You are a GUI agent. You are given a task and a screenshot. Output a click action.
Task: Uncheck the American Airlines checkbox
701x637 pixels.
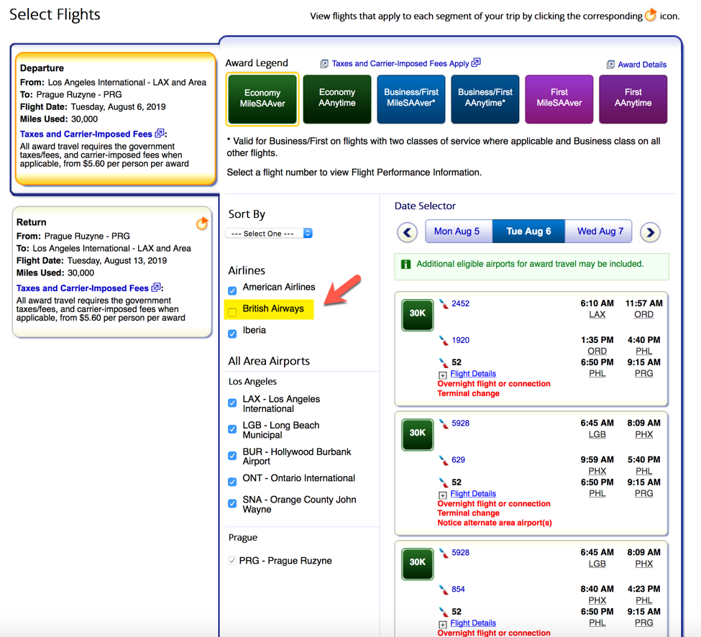pyautogui.click(x=232, y=290)
